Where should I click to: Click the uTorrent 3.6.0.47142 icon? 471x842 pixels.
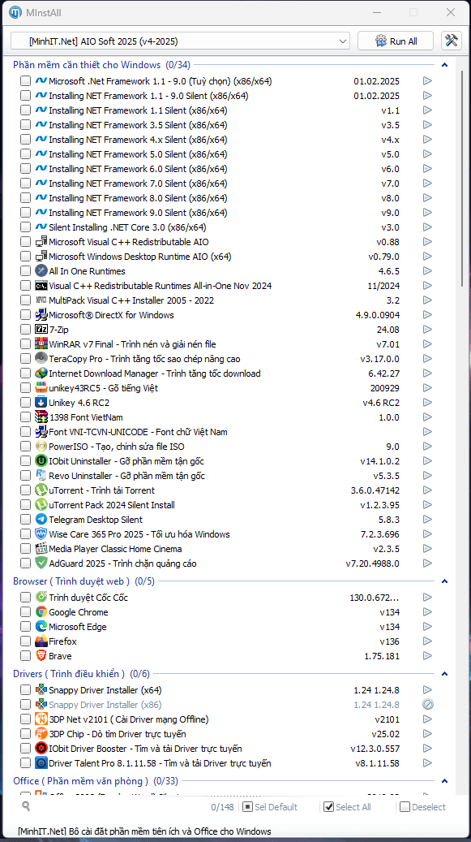[x=41, y=490]
